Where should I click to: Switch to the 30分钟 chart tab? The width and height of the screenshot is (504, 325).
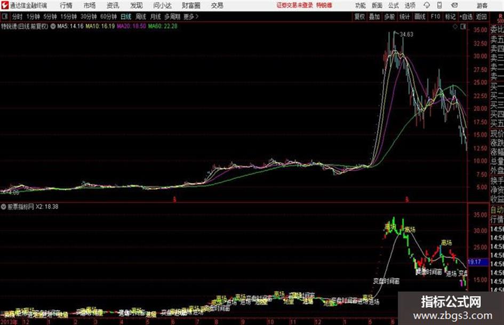click(89, 17)
